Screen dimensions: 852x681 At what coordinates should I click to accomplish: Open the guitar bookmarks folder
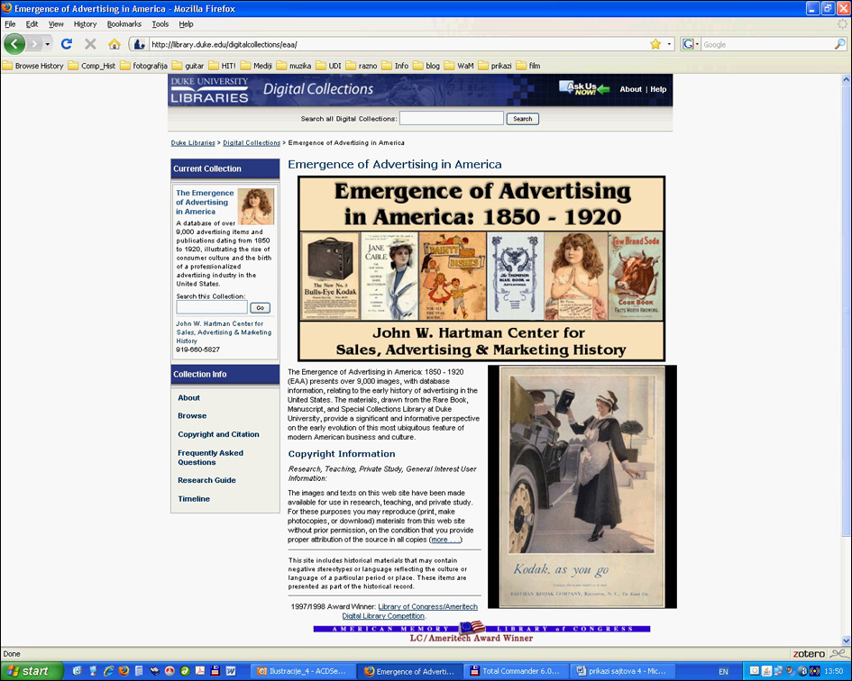coord(187,66)
